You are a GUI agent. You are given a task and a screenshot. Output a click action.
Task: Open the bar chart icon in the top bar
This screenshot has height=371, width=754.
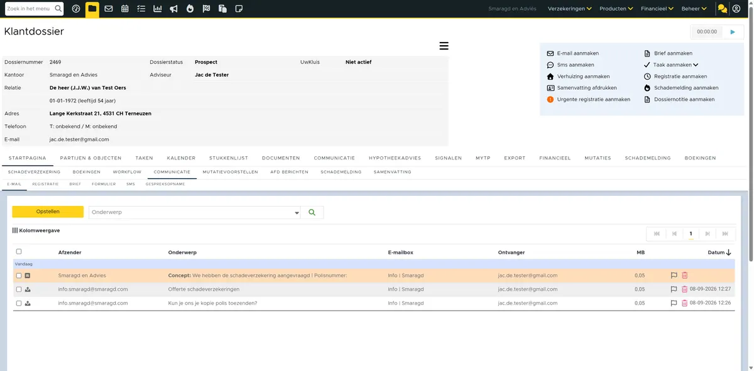(x=158, y=9)
